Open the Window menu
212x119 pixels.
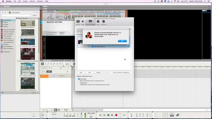tap(40, 1)
